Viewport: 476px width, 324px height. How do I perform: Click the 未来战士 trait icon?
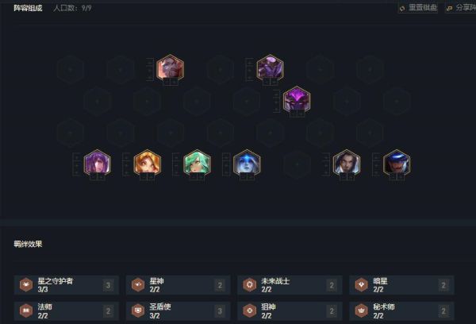point(250,285)
